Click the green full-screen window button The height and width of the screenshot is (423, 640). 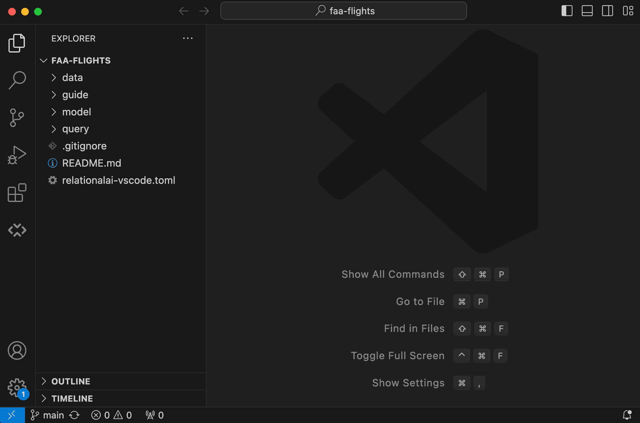click(38, 12)
